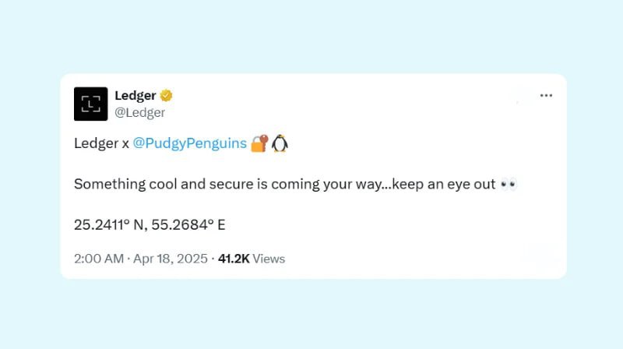Click the 'Ledger x' text before the mention

pos(101,143)
